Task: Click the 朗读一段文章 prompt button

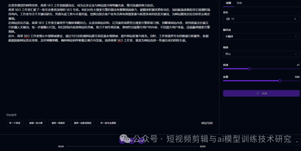Action: (36, 123)
